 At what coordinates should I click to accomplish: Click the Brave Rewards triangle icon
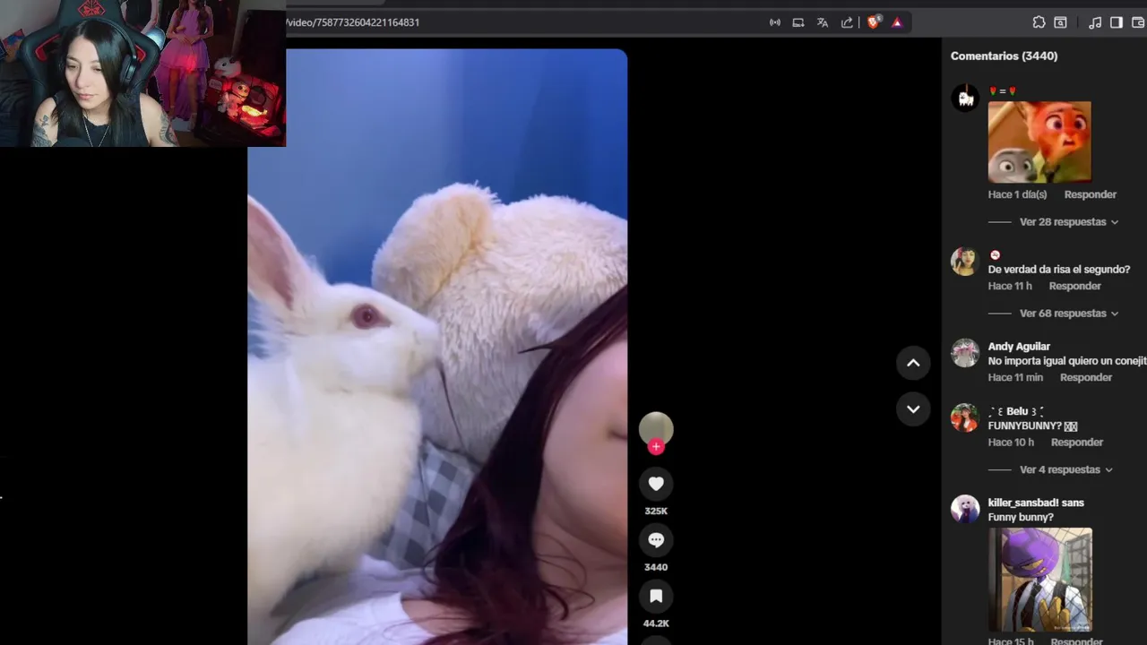(x=897, y=22)
